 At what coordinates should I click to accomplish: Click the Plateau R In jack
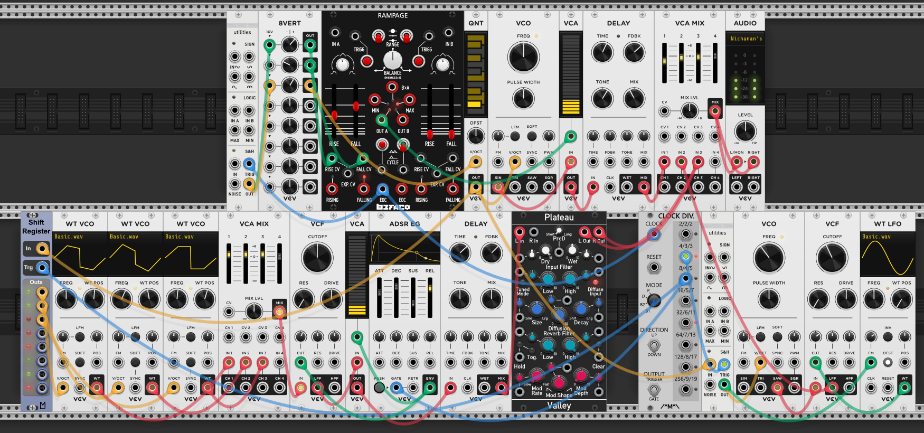point(534,232)
